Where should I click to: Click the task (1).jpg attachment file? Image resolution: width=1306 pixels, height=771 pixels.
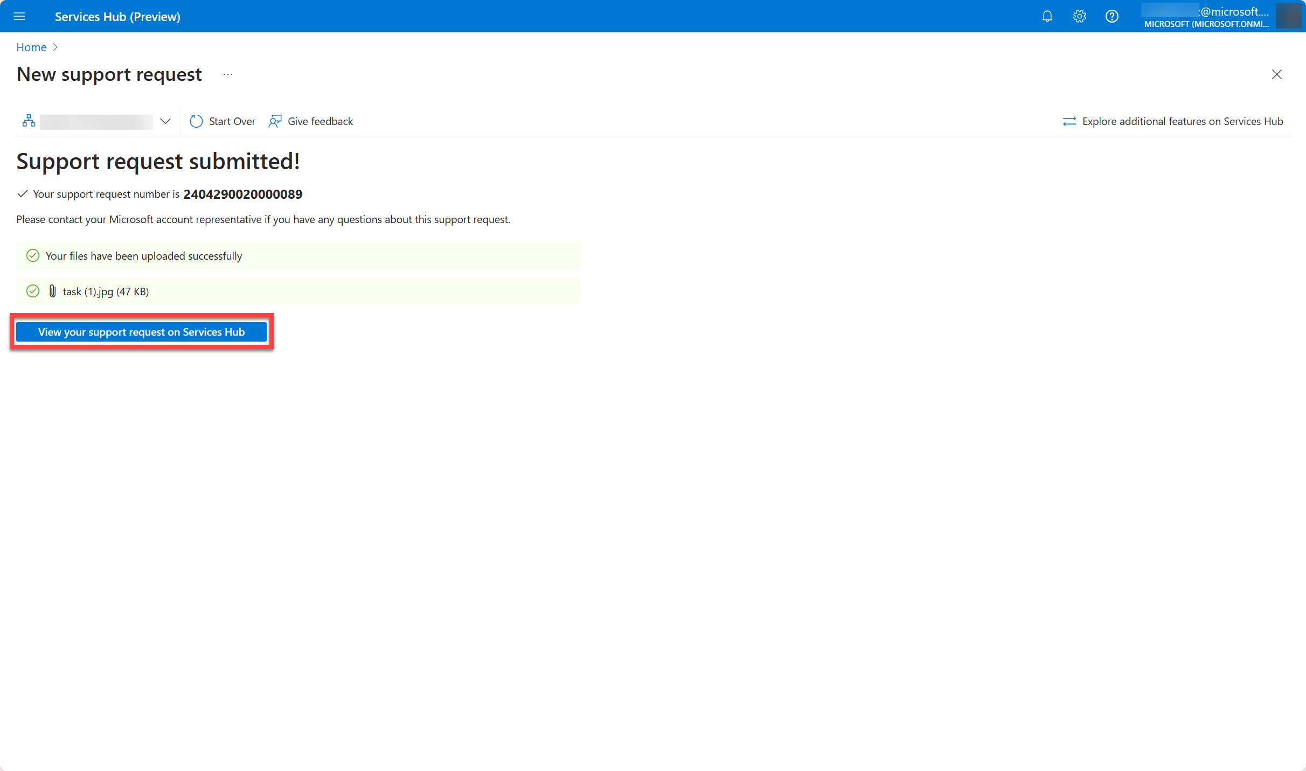click(x=105, y=291)
